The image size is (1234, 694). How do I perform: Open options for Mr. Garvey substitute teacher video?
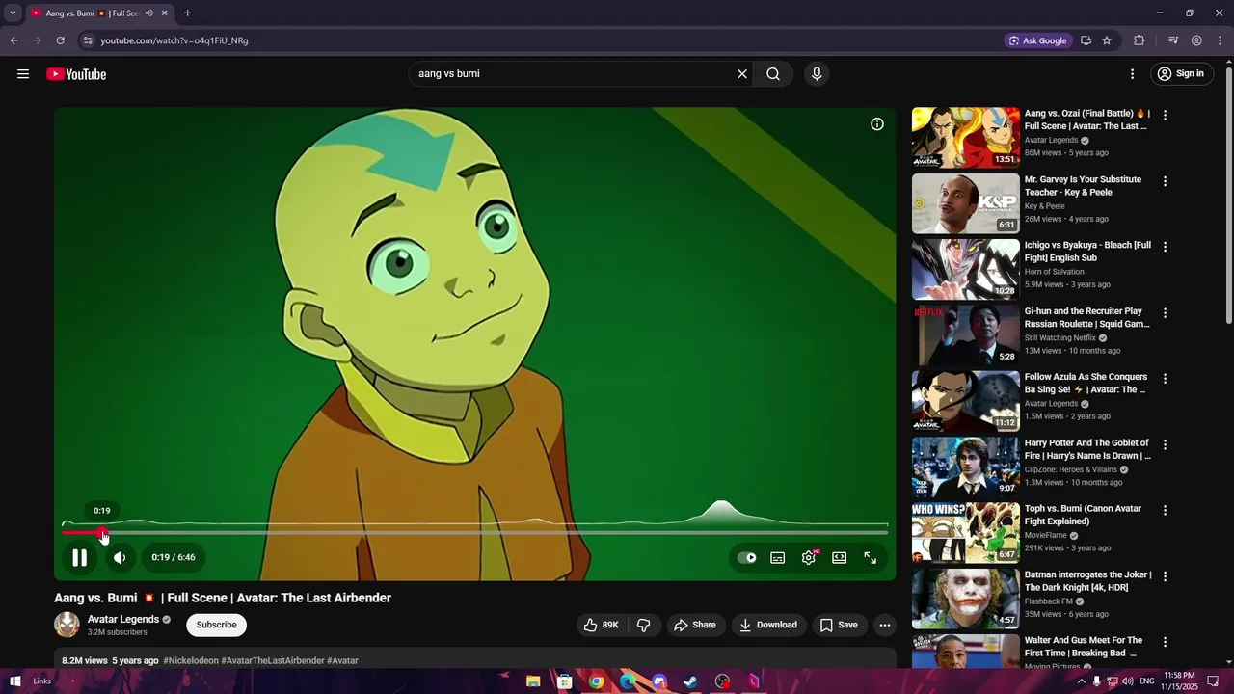click(x=1165, y=181)
